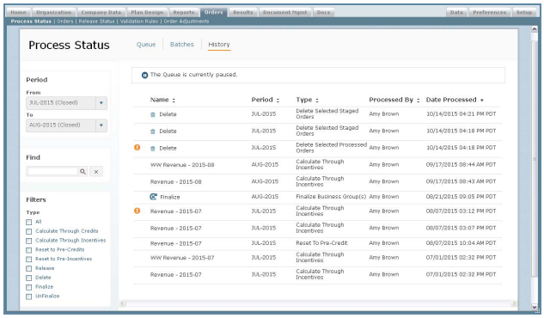Go to Validation Rules submenu link
The height and width of the screenshot is (318, 544).
tap(139, 21)
